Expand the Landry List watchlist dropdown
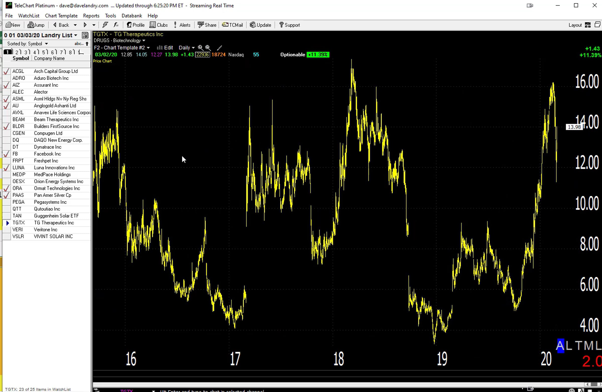Screen dimensions: 602x392 click(76, 35)
